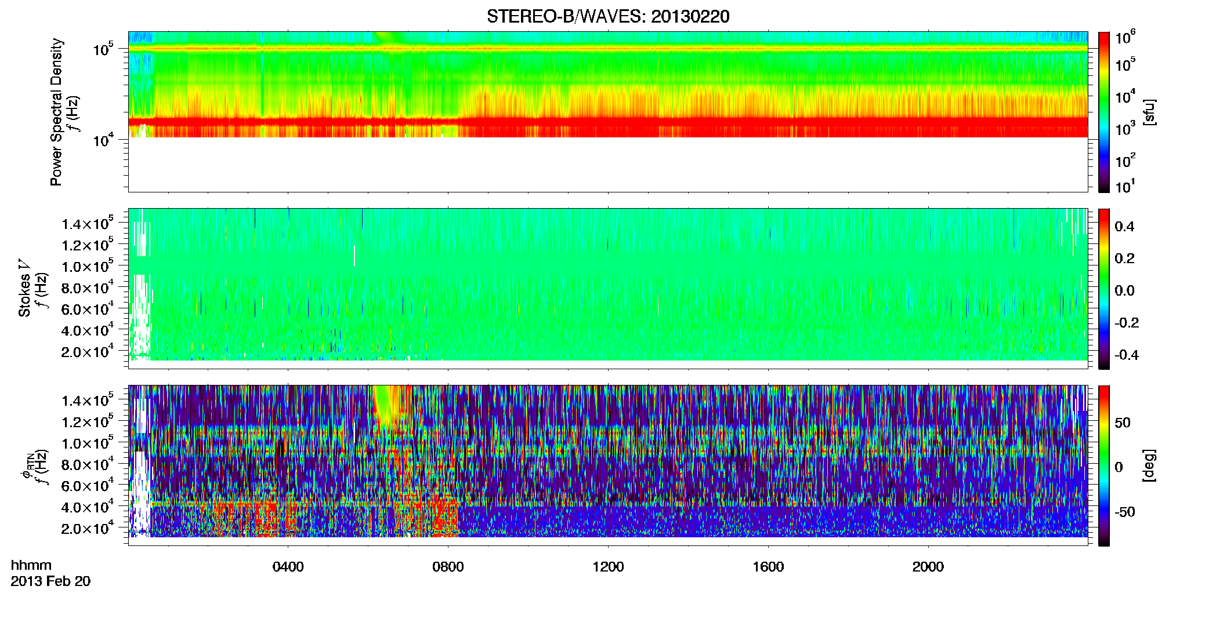Click the [sfu] unit label

[1149, 112]
